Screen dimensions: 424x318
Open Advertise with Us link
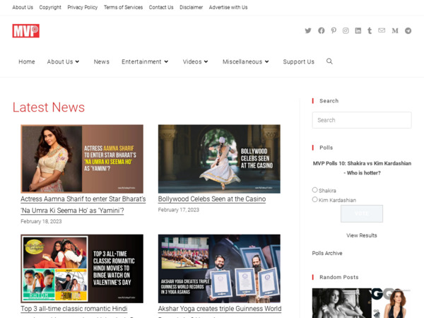pyautogui.click(x=228, y=7)
